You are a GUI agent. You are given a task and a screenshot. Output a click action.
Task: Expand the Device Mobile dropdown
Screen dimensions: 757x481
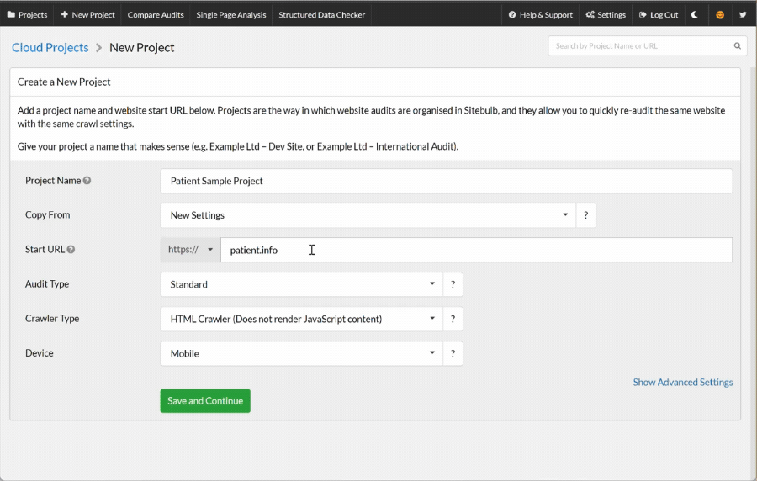(x=302, y=353)
